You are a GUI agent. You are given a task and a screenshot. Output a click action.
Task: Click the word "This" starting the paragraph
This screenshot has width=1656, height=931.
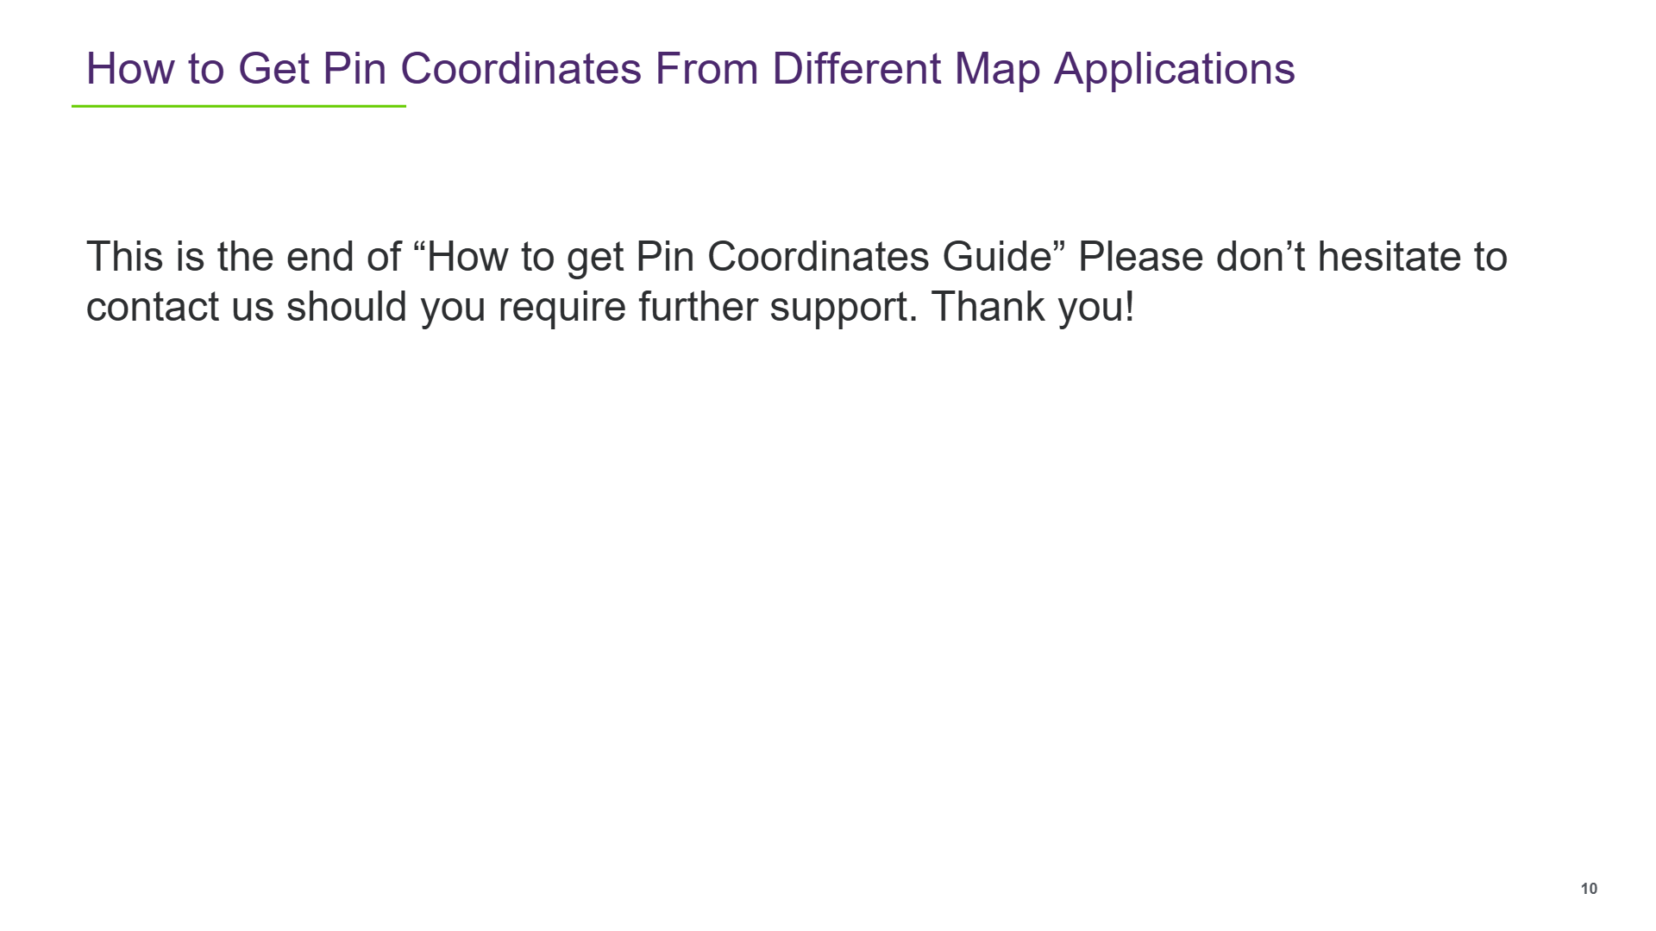coord(124,257)
